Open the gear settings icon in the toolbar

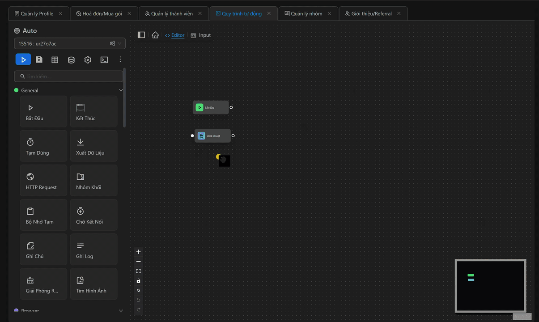88,59
